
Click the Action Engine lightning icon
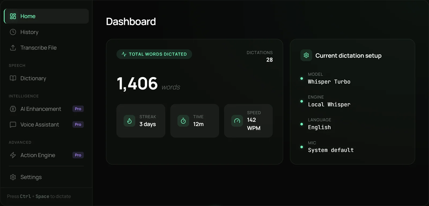(x=13, y=155)
